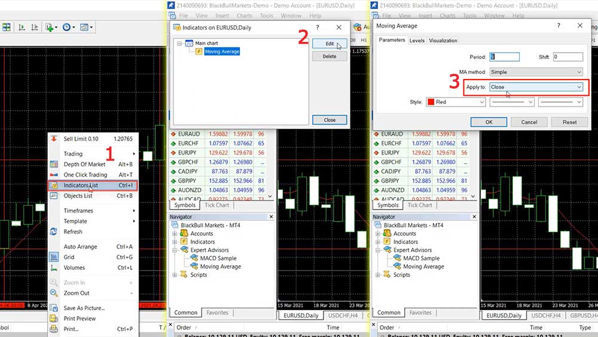Open the arrow beside the clock periods icon
This screenshot has height=337, width=598.
pos(74,28)
